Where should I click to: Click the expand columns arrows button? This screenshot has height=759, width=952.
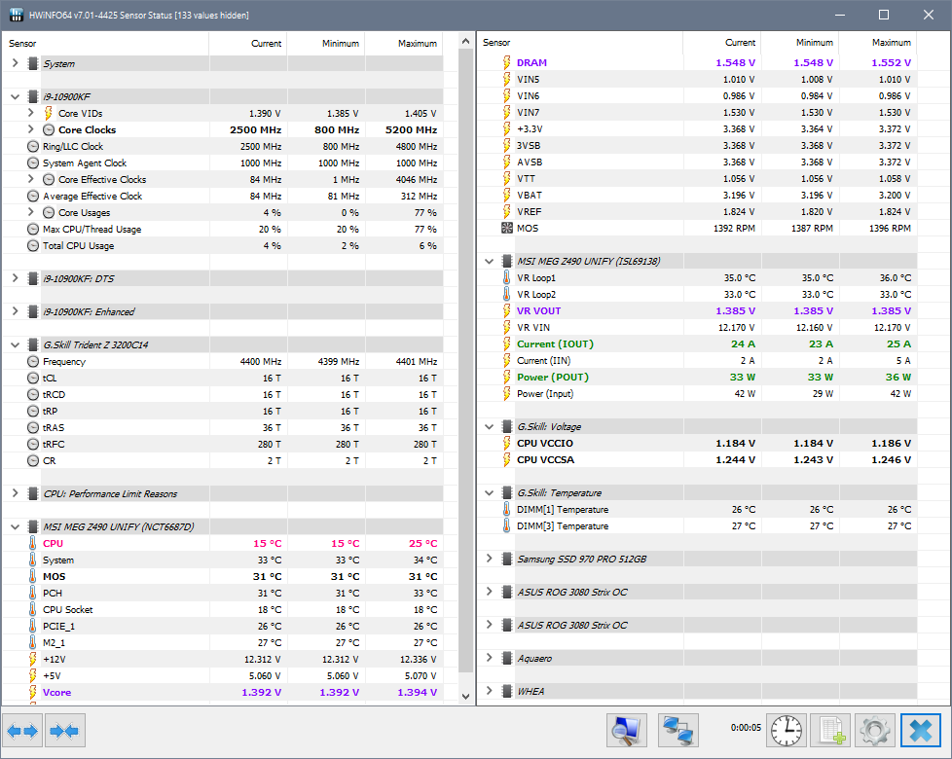point(23,731)
